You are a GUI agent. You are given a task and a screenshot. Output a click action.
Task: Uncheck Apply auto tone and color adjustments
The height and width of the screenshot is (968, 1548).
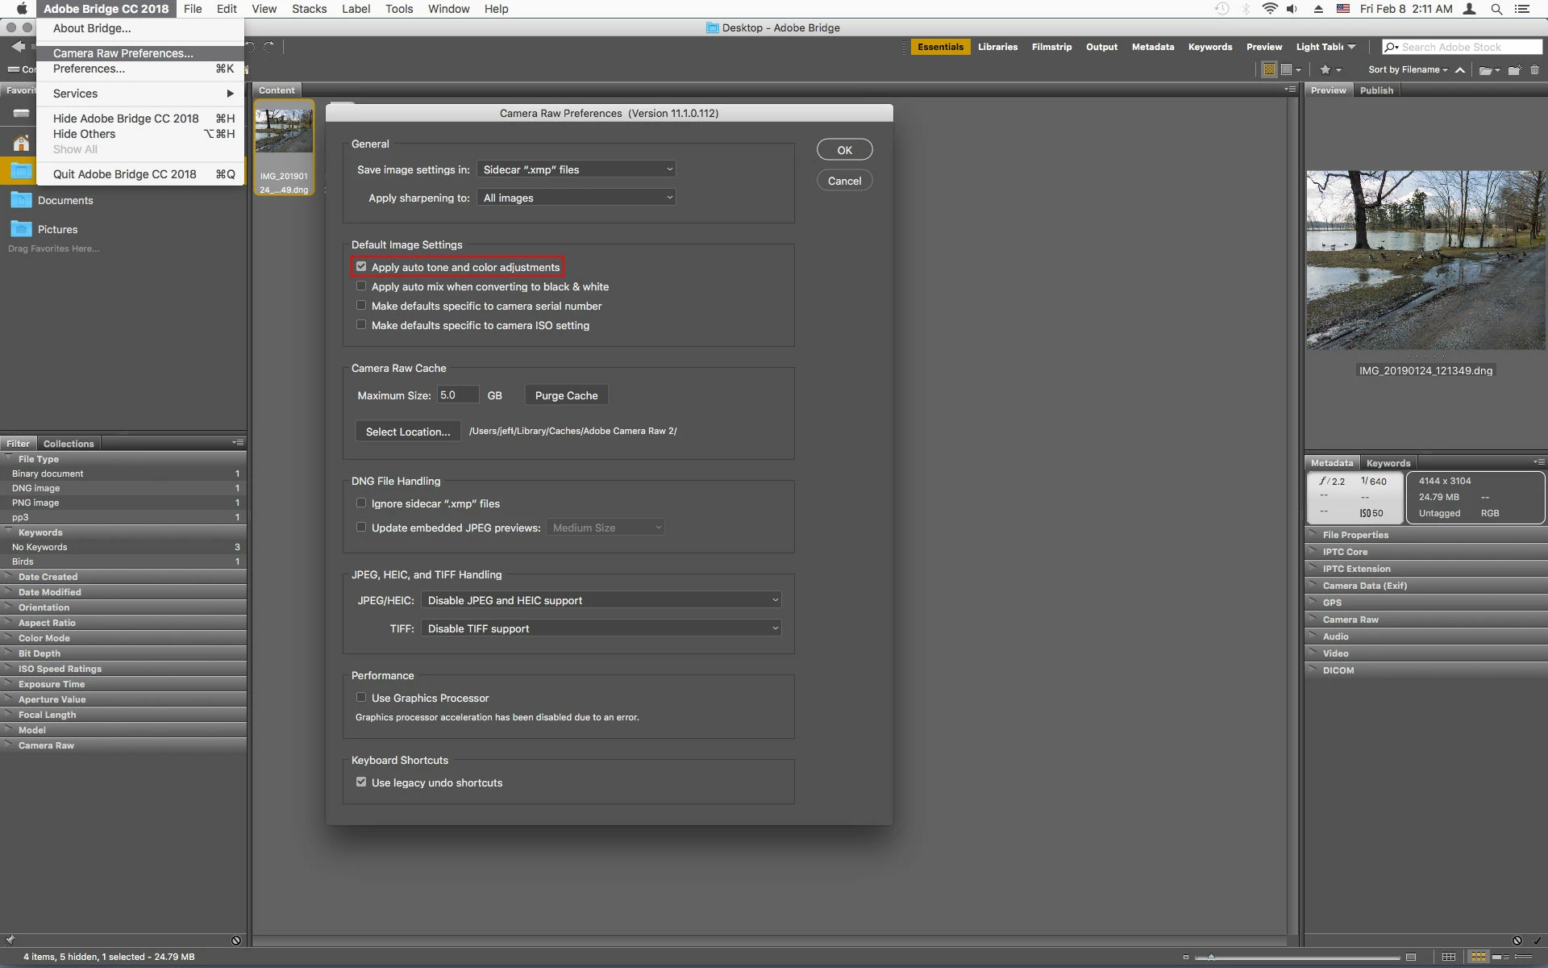click(361, 267)
